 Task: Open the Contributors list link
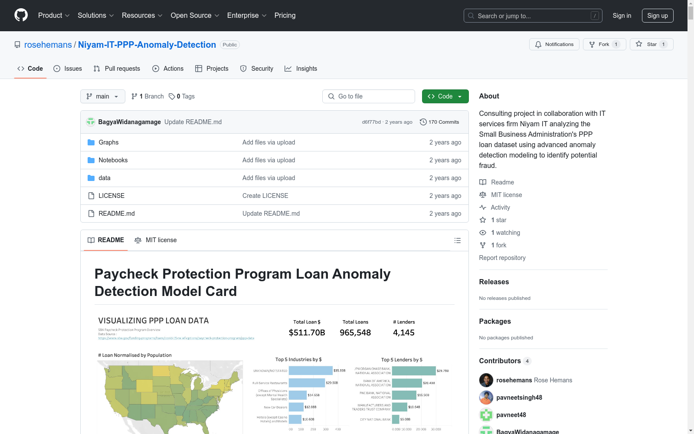pyautogui.click(x=505, y=361)
